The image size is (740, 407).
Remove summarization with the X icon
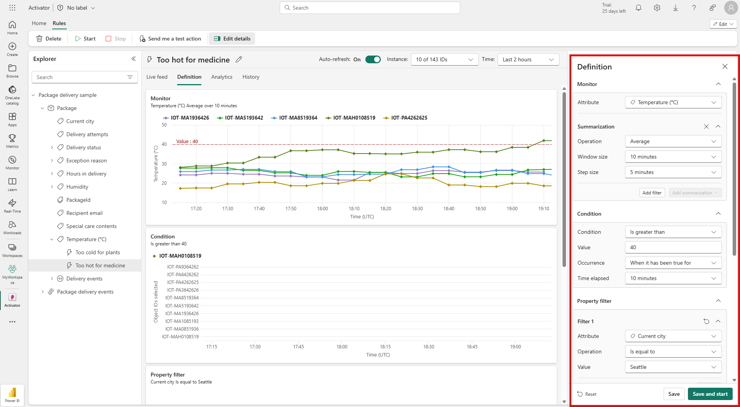click(x=706, y=127)
